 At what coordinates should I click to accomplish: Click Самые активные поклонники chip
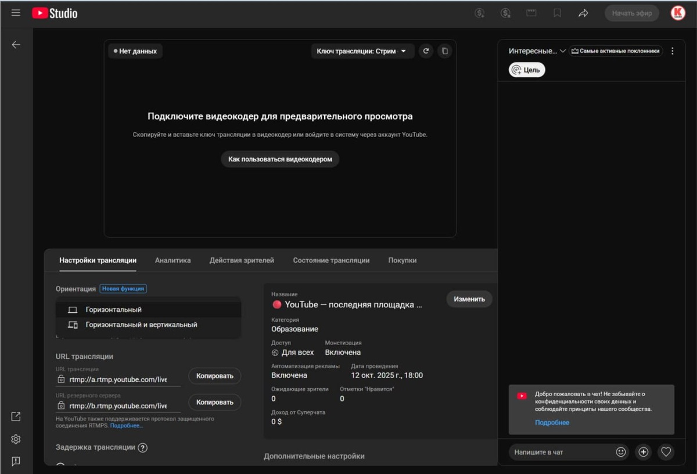616,51
